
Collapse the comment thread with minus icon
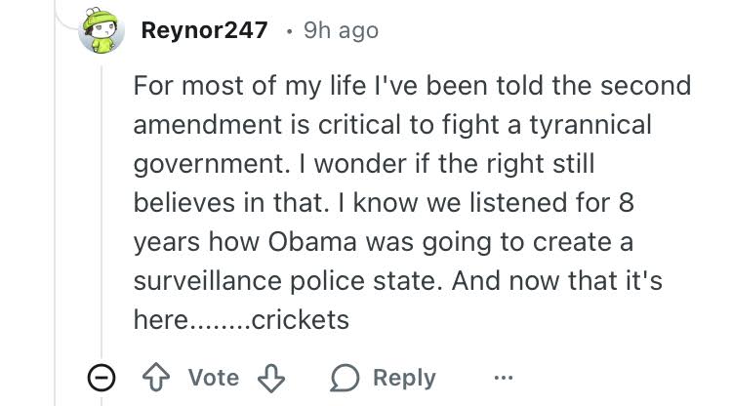tap(102, 377)
